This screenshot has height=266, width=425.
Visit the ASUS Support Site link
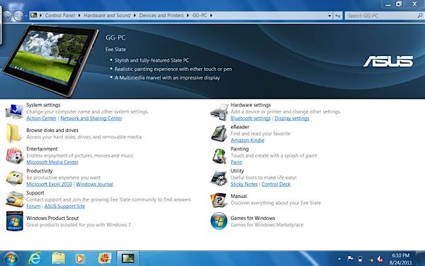pyautogui.click(x=64, y=206)
